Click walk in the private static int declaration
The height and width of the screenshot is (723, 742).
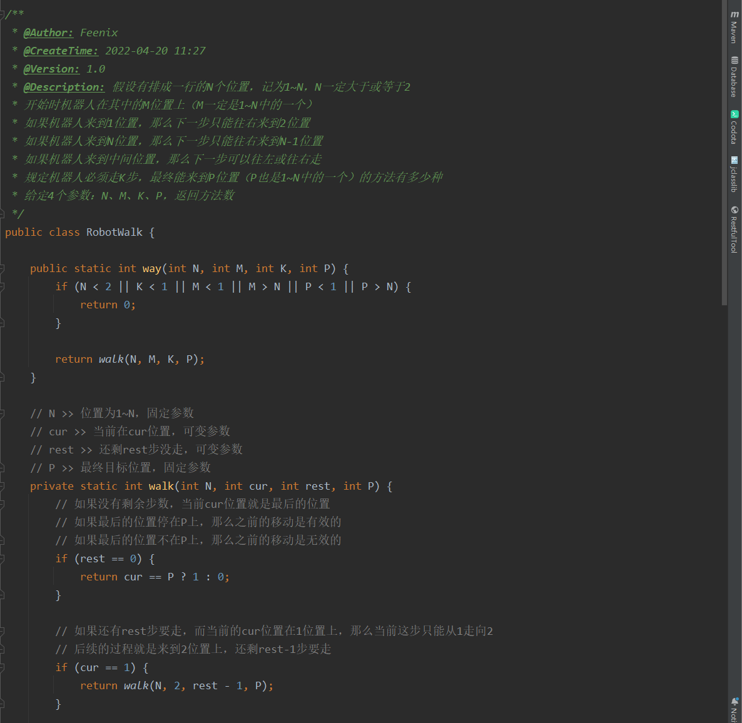coord(161,486)
